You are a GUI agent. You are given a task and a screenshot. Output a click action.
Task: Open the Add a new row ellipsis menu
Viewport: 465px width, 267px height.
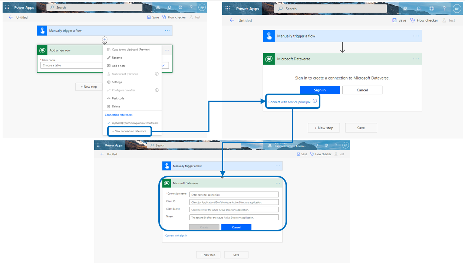pyautogui.click(x=167, y=50)
